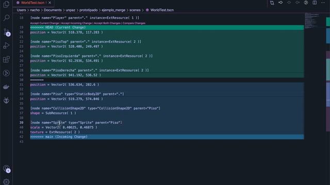Click the unpaz breadcrumb segment
The image size is (330, 185).
pos(70,10)
